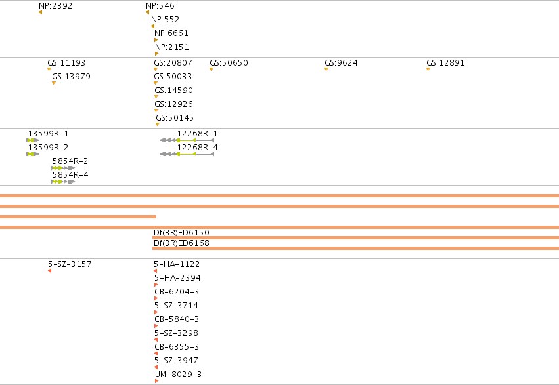Open the Df(3R)ED6150 label text

click(181, 233)
